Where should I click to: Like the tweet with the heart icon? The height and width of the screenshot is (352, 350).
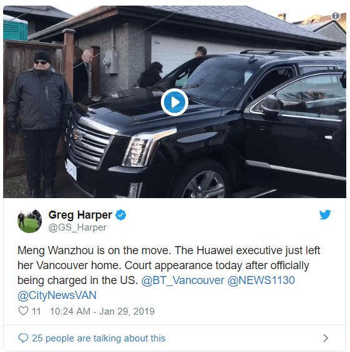click(23, 311)
